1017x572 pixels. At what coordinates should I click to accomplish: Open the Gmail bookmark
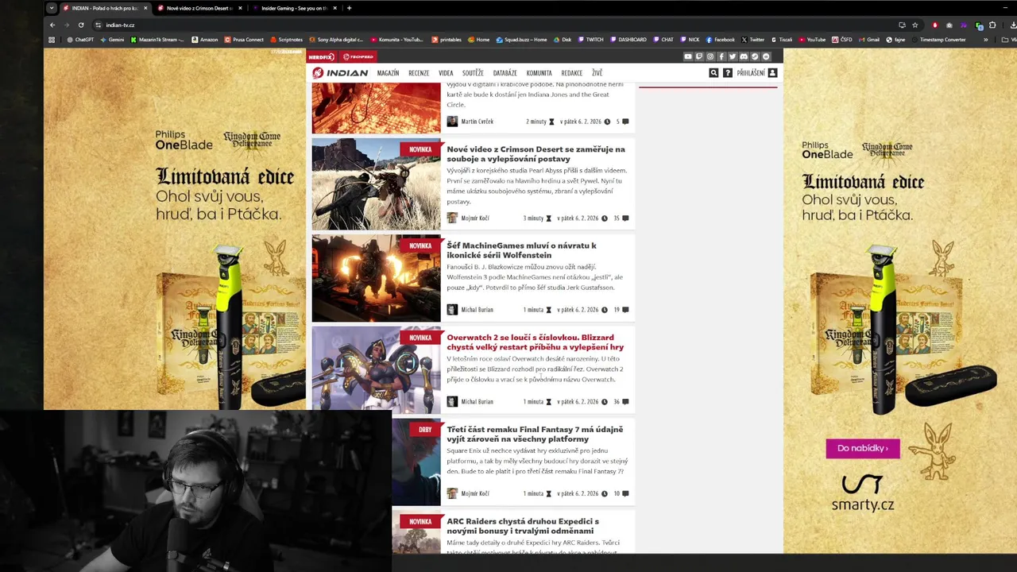868,40
